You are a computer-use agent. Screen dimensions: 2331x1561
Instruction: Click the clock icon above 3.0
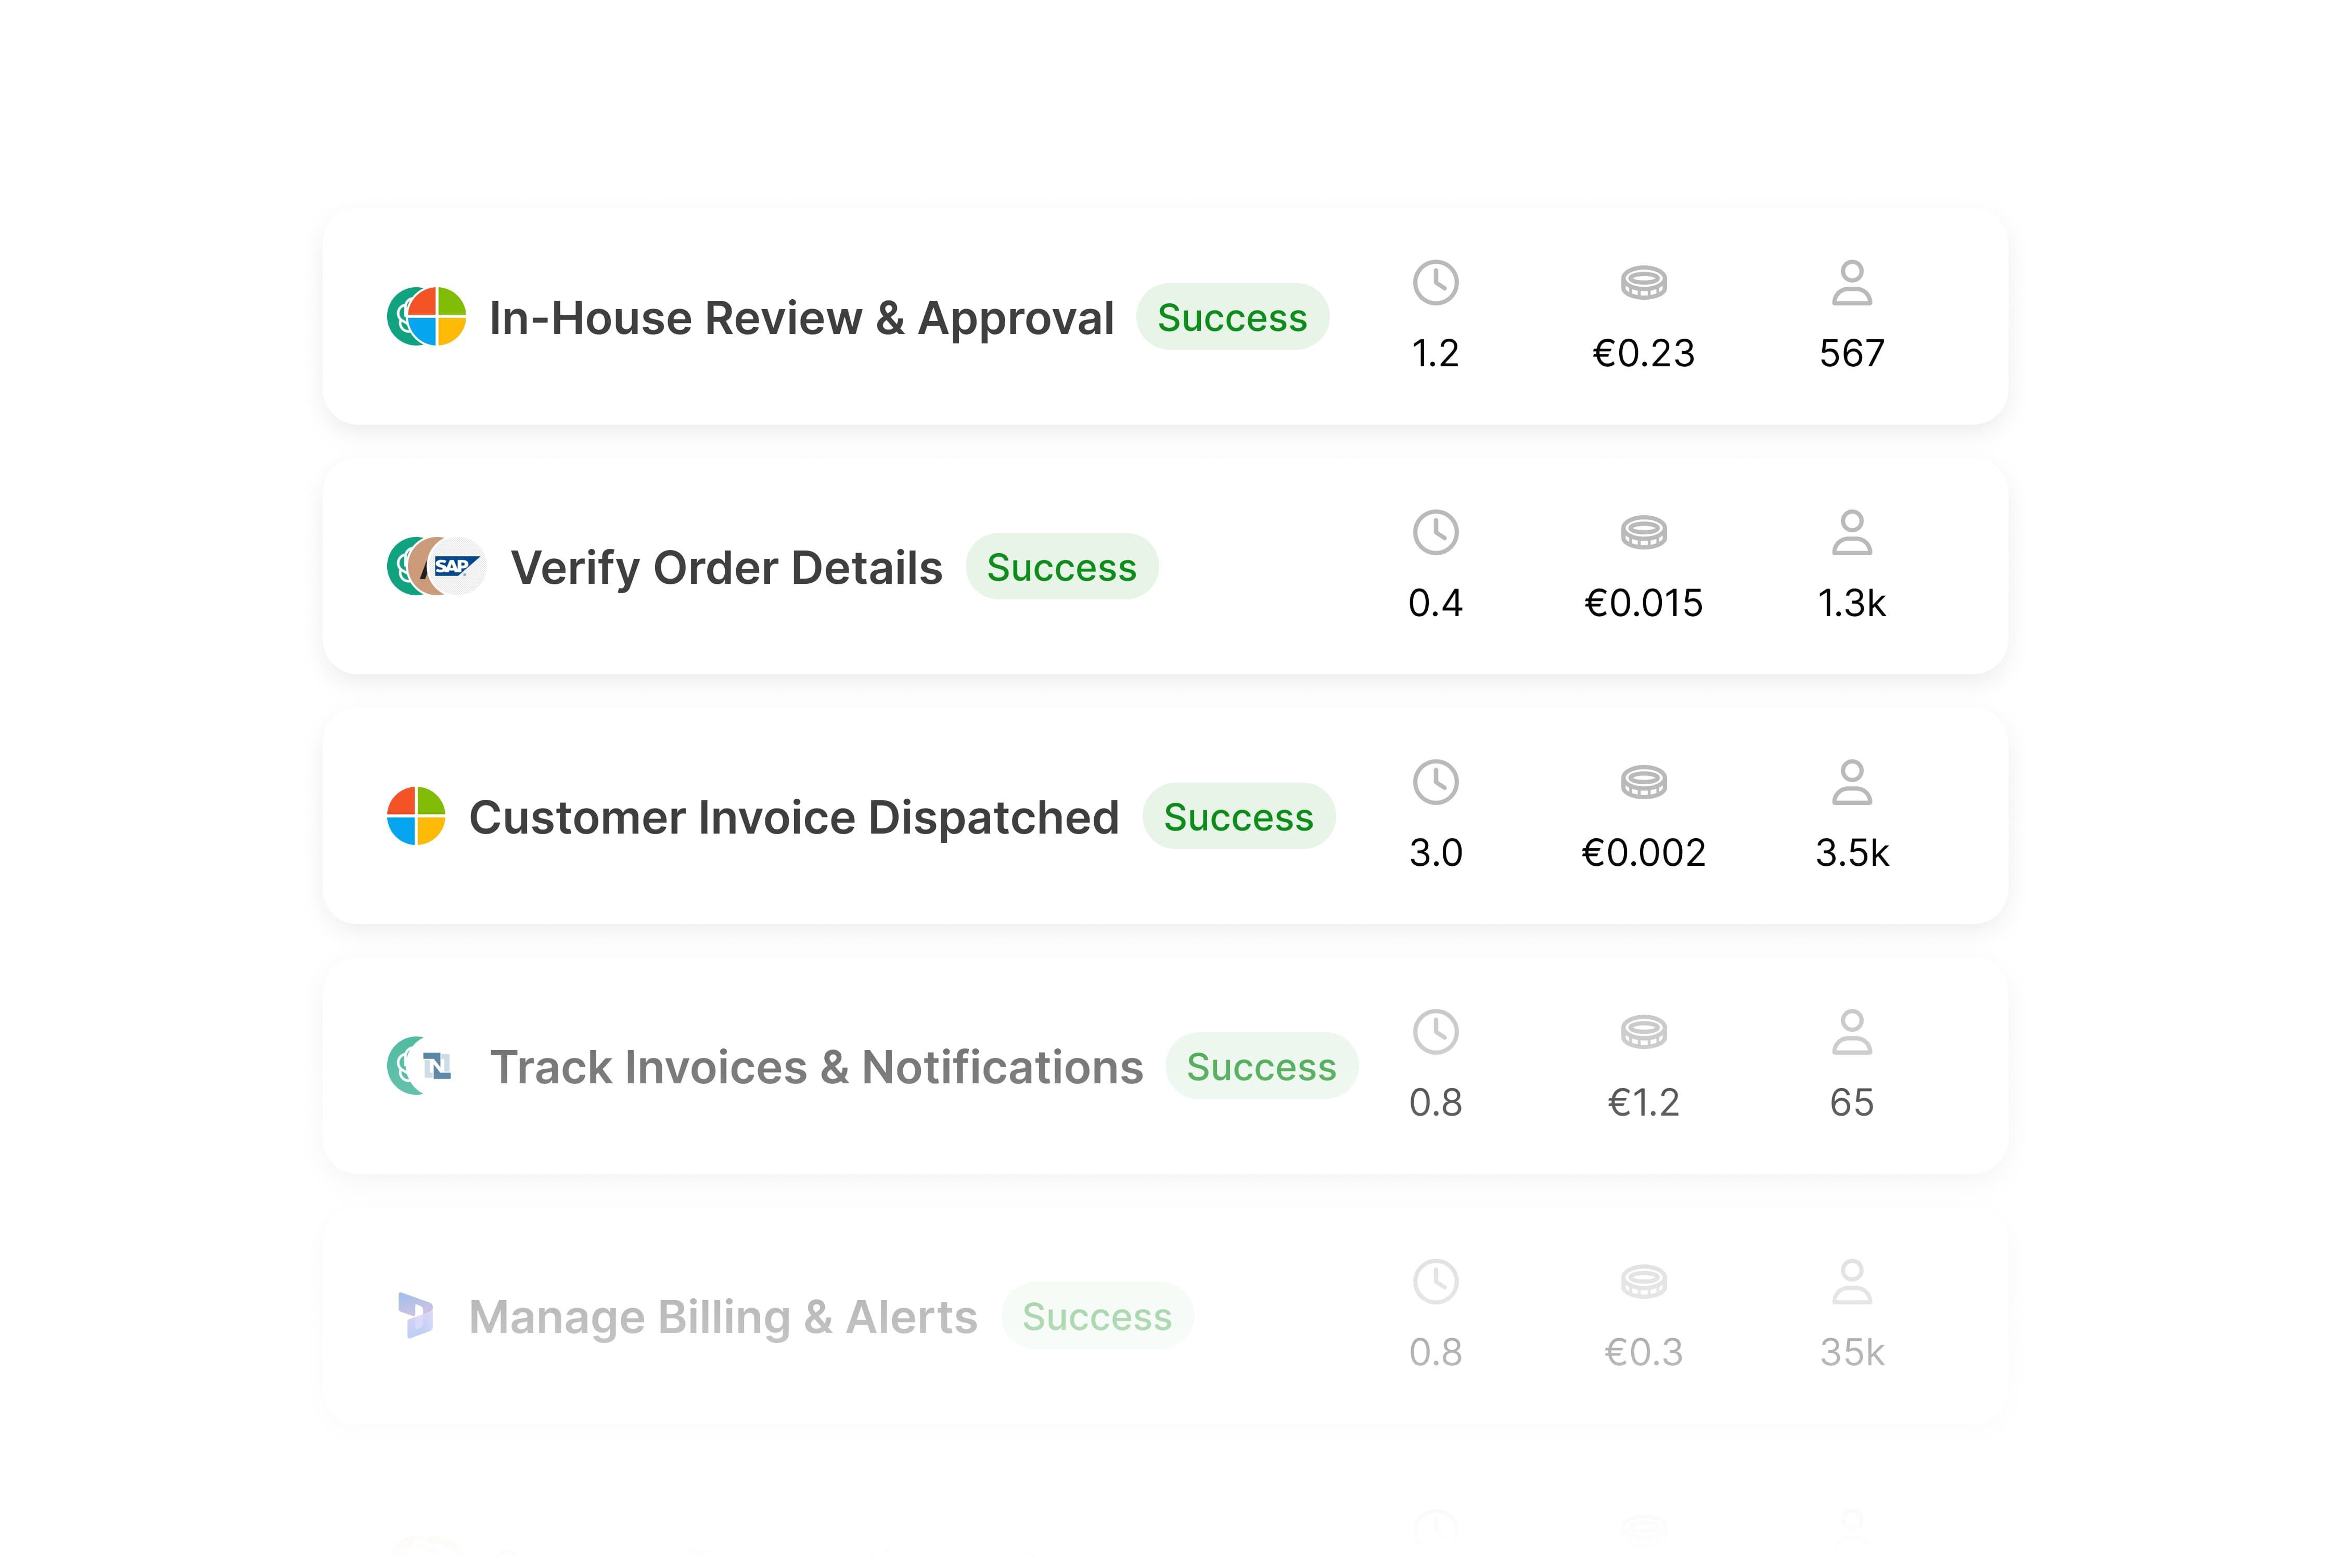tap(1435, 783)
